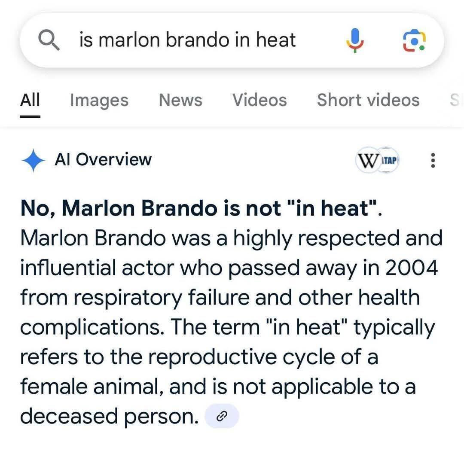Select the cut-off tab after Short videos
Image resolution: width=464 pixels, height=454 pixels.
pos(455,100)
